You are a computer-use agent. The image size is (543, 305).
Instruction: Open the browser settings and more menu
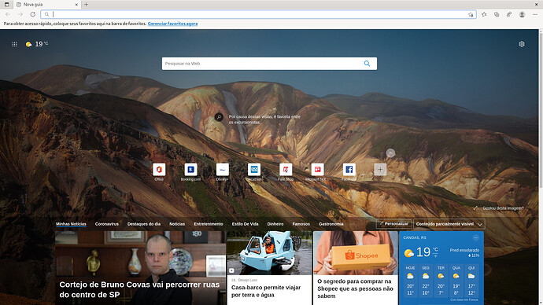tap(535, 14)
